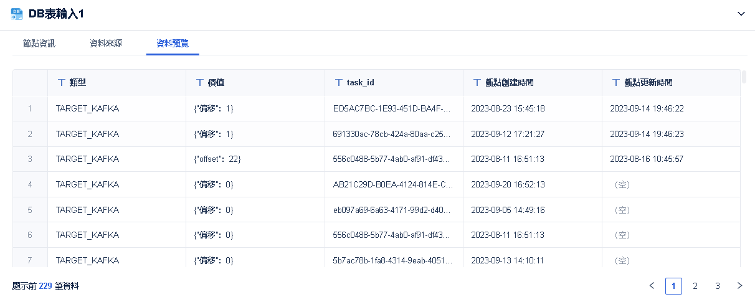Click the text-type icon beside 類型

pos(62,82)
